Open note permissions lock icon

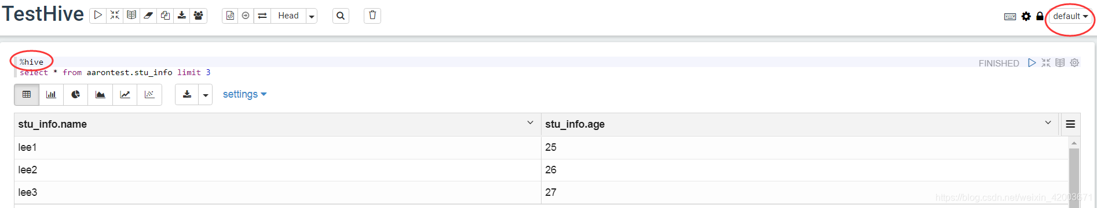[1040, 16]
